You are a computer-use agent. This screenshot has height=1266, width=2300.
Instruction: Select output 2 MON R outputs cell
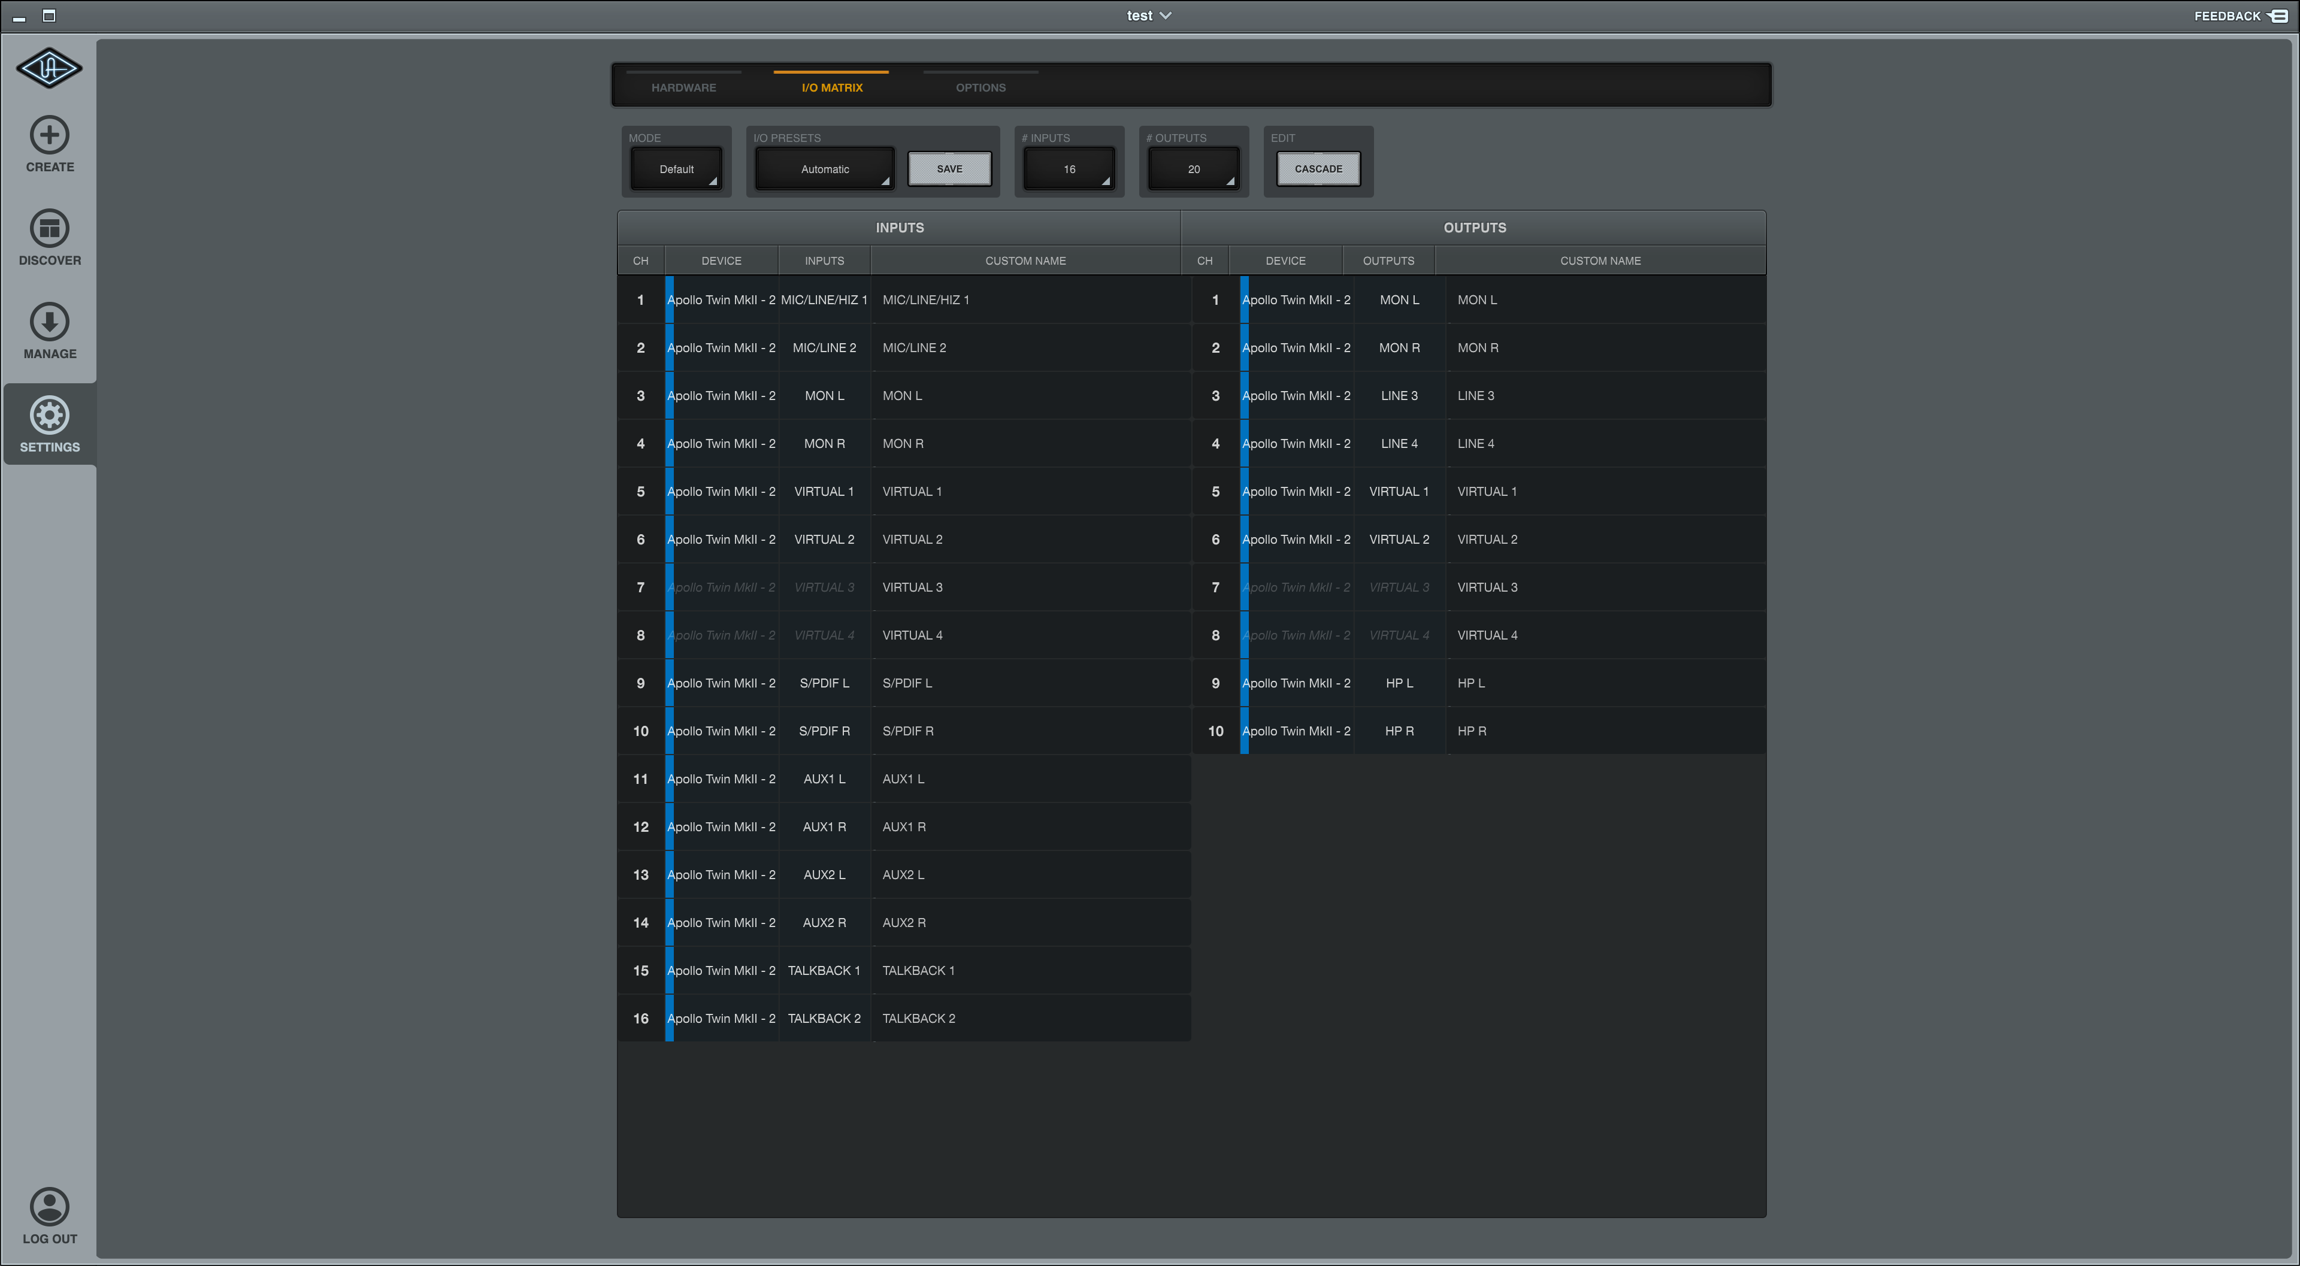1399,348
